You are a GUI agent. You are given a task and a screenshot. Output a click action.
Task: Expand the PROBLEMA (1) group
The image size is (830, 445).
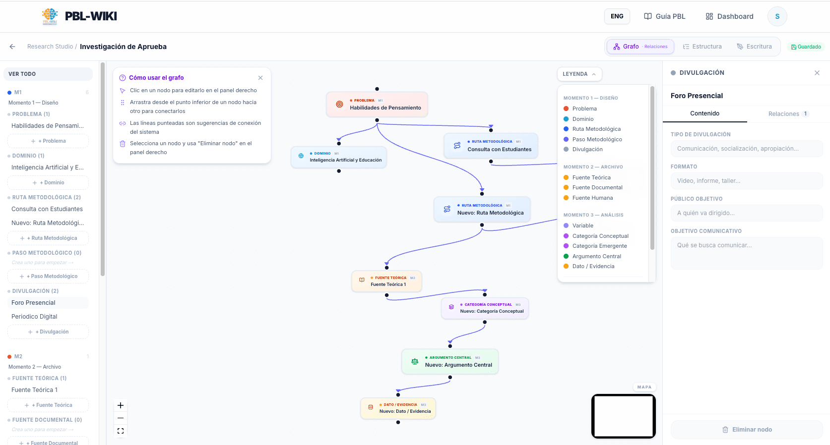pyautogui.click(x=31, y=114)
